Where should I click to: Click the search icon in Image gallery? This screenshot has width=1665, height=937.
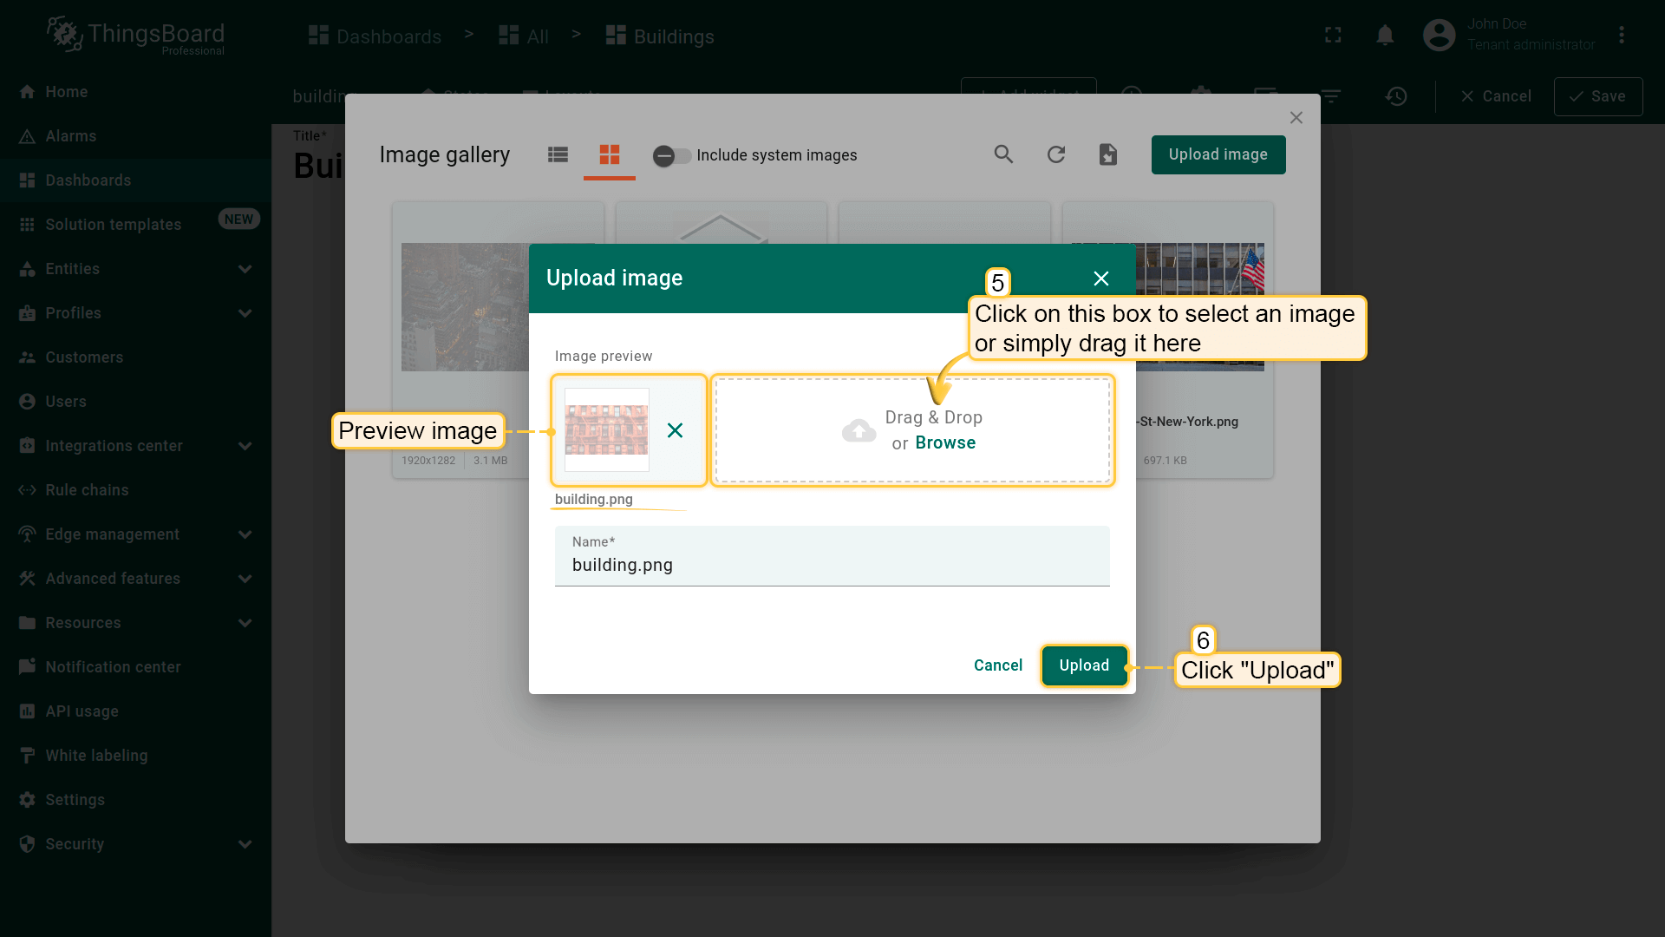[1003, 154]
